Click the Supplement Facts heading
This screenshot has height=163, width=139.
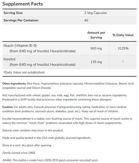pos(22,4)
